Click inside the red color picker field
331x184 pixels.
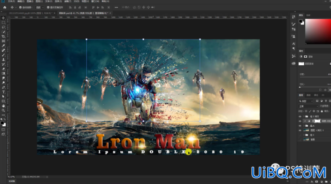[x=318, y=31]
